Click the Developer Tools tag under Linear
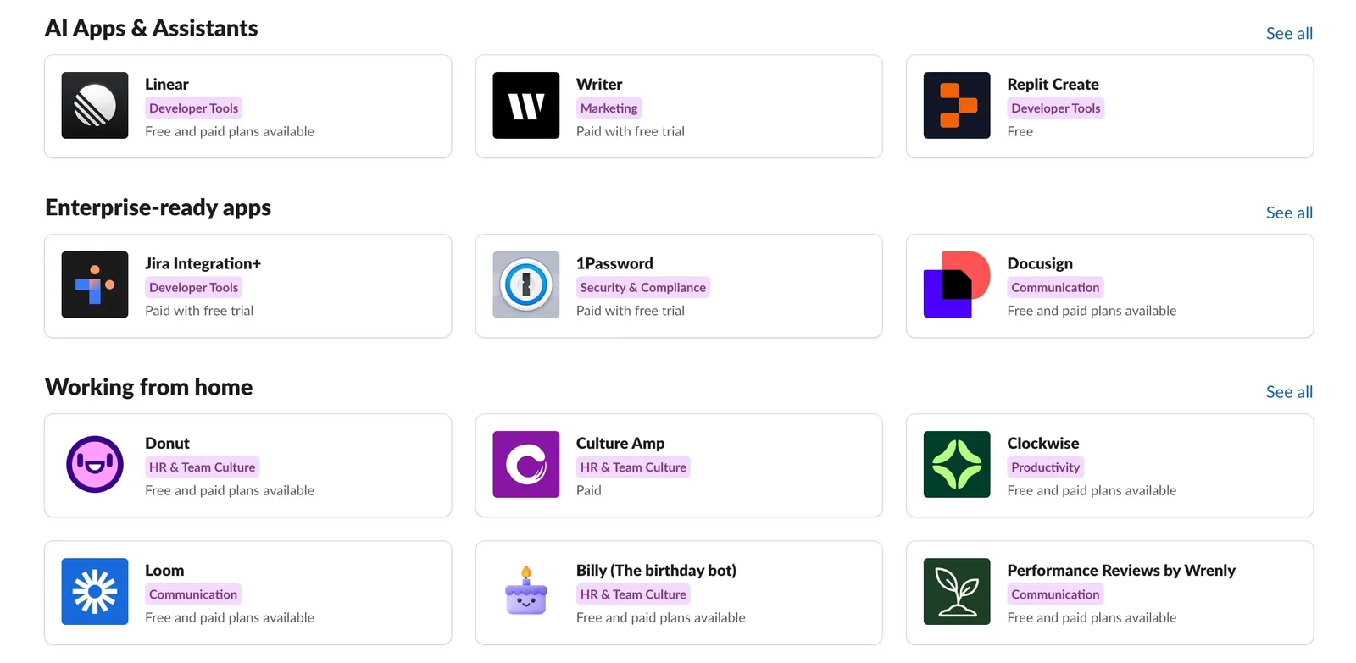 193,108
